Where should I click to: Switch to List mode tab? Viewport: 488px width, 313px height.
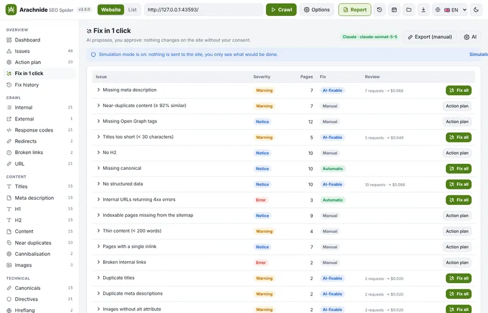pos(132,10)
